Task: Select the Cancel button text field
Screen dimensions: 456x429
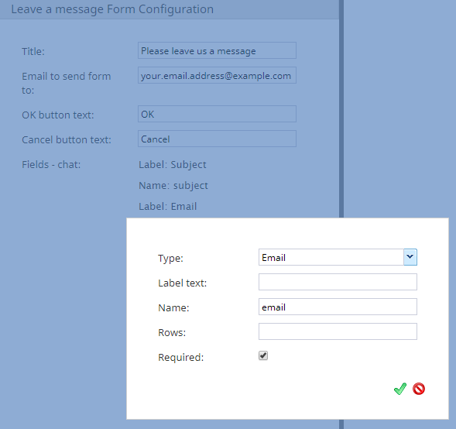Action: point(217,139)
